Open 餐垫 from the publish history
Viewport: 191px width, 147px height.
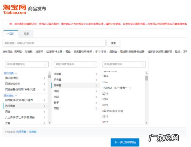point(68,52)
